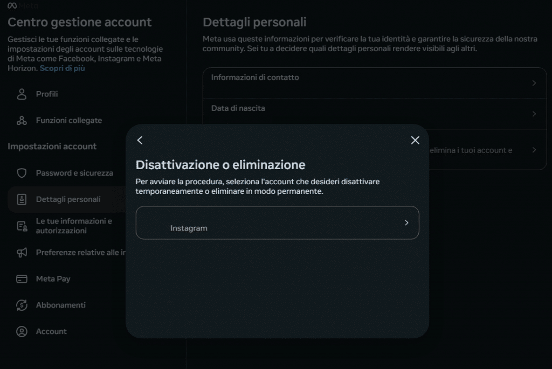Open the Meta Pay sidebar item

tap(67, 279)
